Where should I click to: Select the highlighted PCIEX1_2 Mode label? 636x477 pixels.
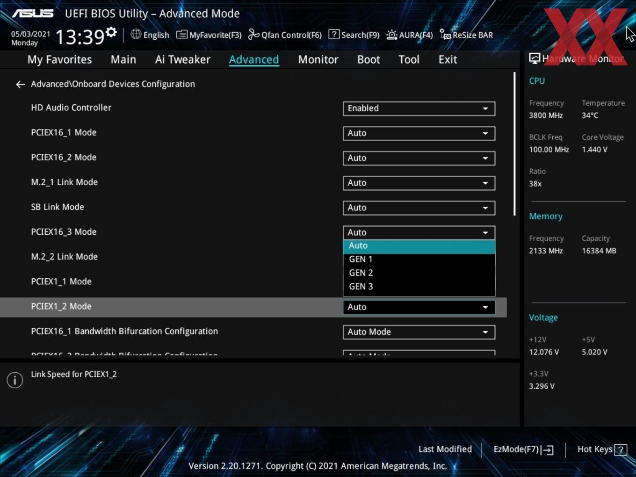tap(61, 306)
